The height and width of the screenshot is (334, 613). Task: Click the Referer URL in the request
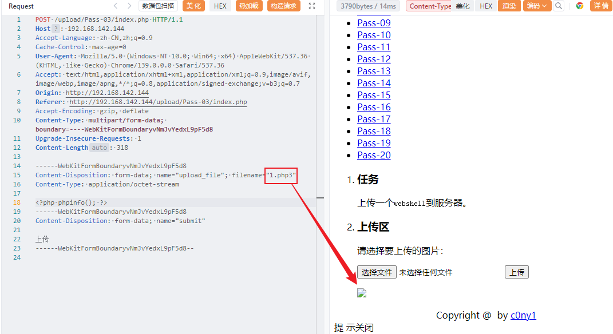(x=159, y=102)
